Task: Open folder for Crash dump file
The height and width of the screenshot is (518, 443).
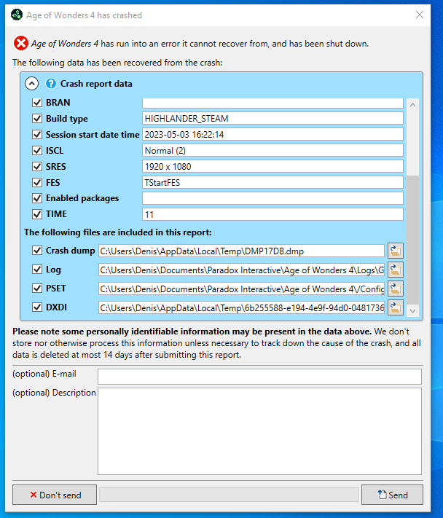Action: tap(396, 251)
